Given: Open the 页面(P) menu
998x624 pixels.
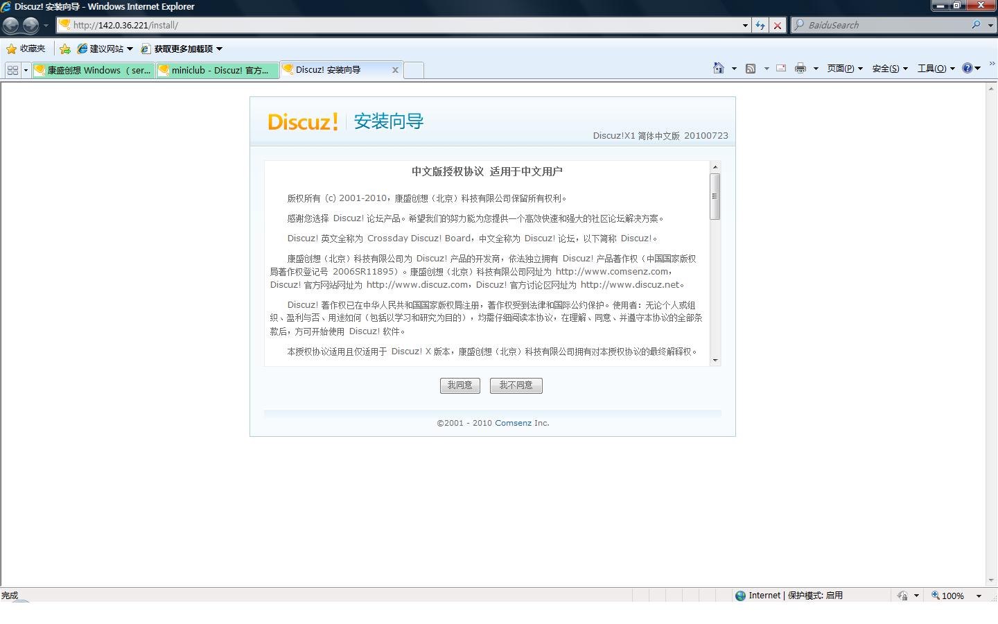Looking at the screenshot, I should (x=845, y=68).
